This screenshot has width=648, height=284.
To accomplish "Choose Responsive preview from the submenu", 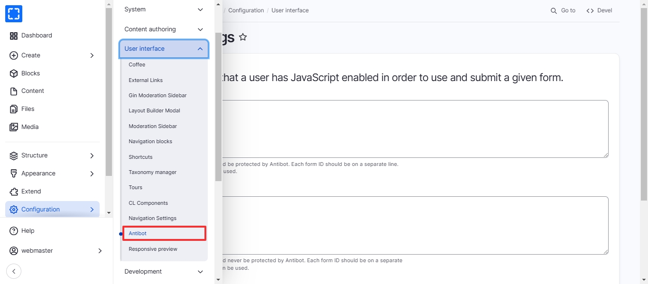I will [x=153, y=249].
